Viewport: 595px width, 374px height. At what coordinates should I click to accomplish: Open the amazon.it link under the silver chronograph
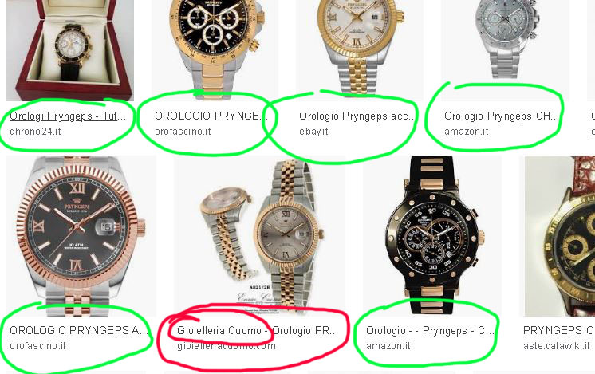(467, 132)
